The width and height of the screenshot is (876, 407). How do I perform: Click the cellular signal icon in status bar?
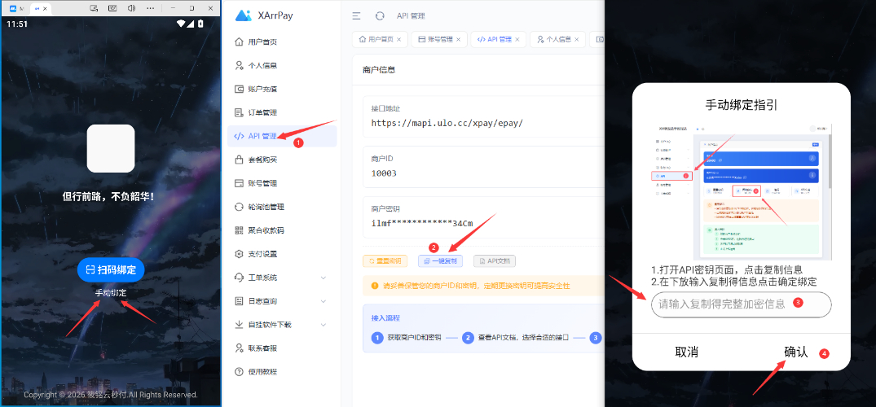191,24
